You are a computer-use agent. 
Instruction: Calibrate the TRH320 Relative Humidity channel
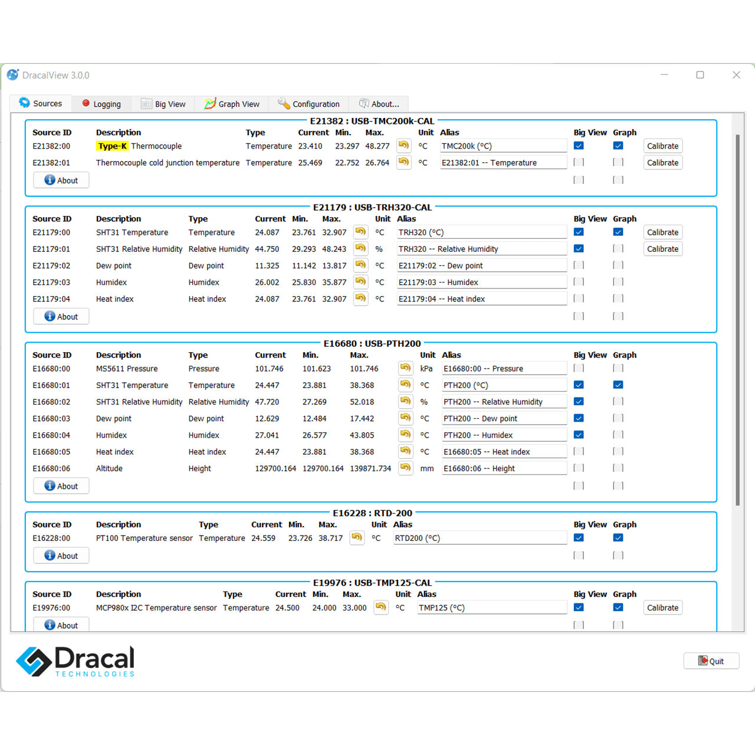tap(663, 248)
